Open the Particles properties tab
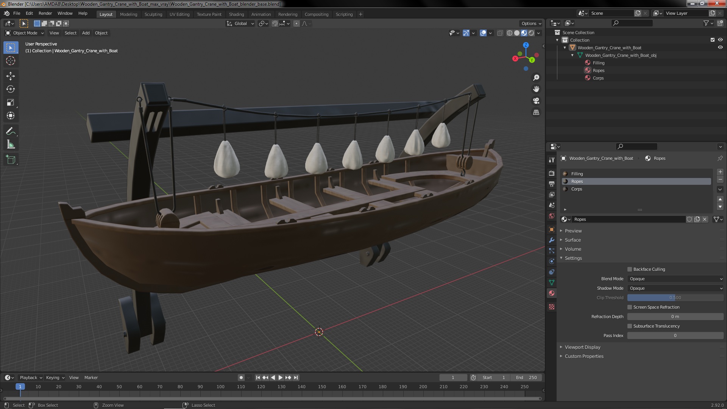This screenshot has height=409, width=727. [x=552, y=251]
